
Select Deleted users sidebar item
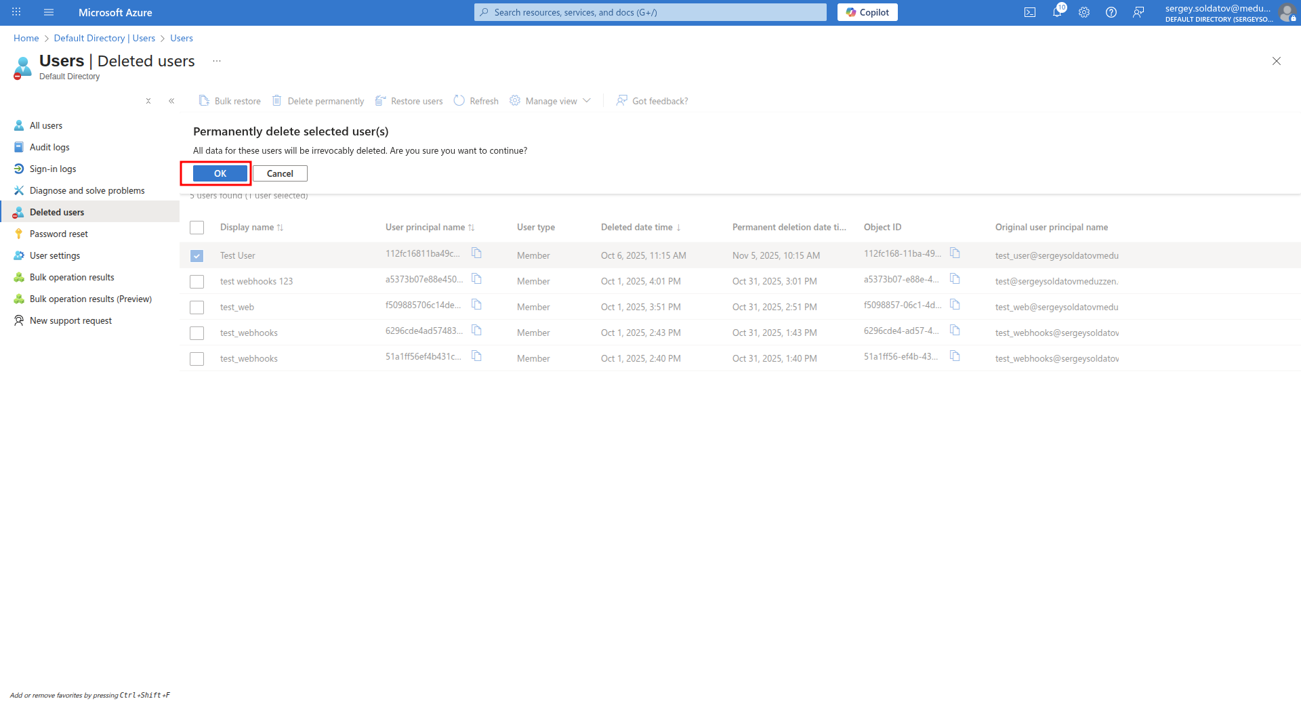pyautogui.click(x=89, y=212)
